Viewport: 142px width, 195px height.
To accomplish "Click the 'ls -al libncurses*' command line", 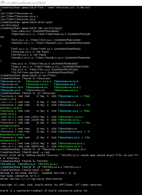I will point(28,93).
